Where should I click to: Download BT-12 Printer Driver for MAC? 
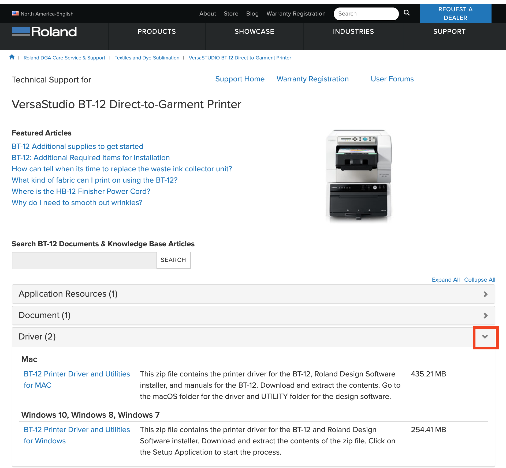77,380
